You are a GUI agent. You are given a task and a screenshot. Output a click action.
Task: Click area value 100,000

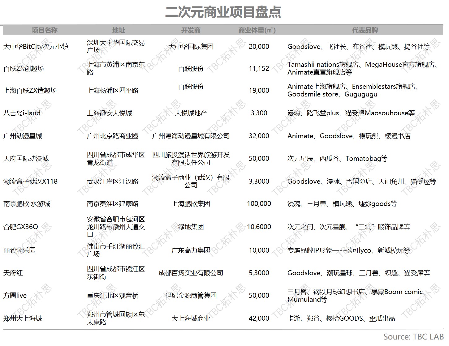pyautogui.click(x=259, y=204)
